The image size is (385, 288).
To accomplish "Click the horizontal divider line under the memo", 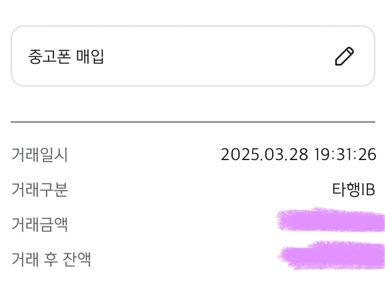I will point(192,121).
